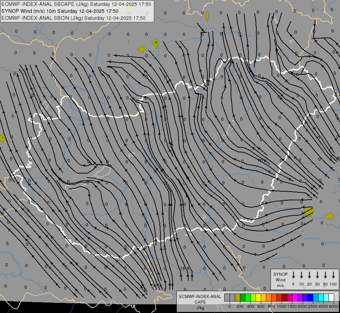
Task: Pick the dark red swatch in the CAPE scale
Action: (x=284, y=297)
